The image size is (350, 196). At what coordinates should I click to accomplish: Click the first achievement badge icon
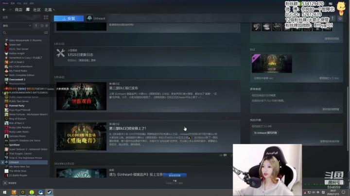click(x=256, y=27)
